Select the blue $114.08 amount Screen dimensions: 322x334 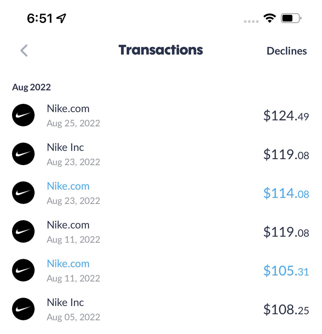(286, 193)
